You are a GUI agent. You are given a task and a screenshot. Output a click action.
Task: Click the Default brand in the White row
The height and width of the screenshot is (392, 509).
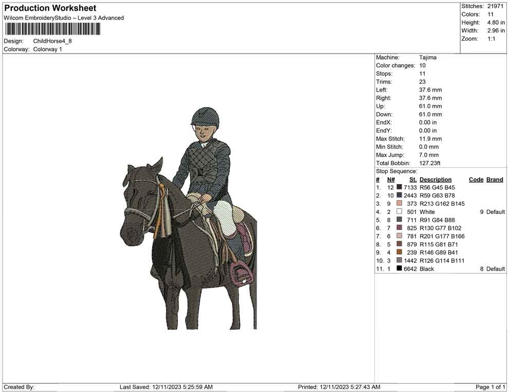click(x=495, y=212)
